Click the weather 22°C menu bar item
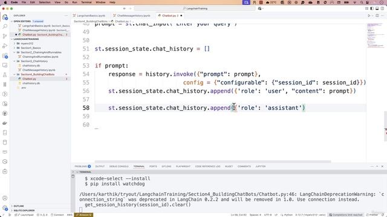Viewport: 387px width, 217px height. (271, 2)
